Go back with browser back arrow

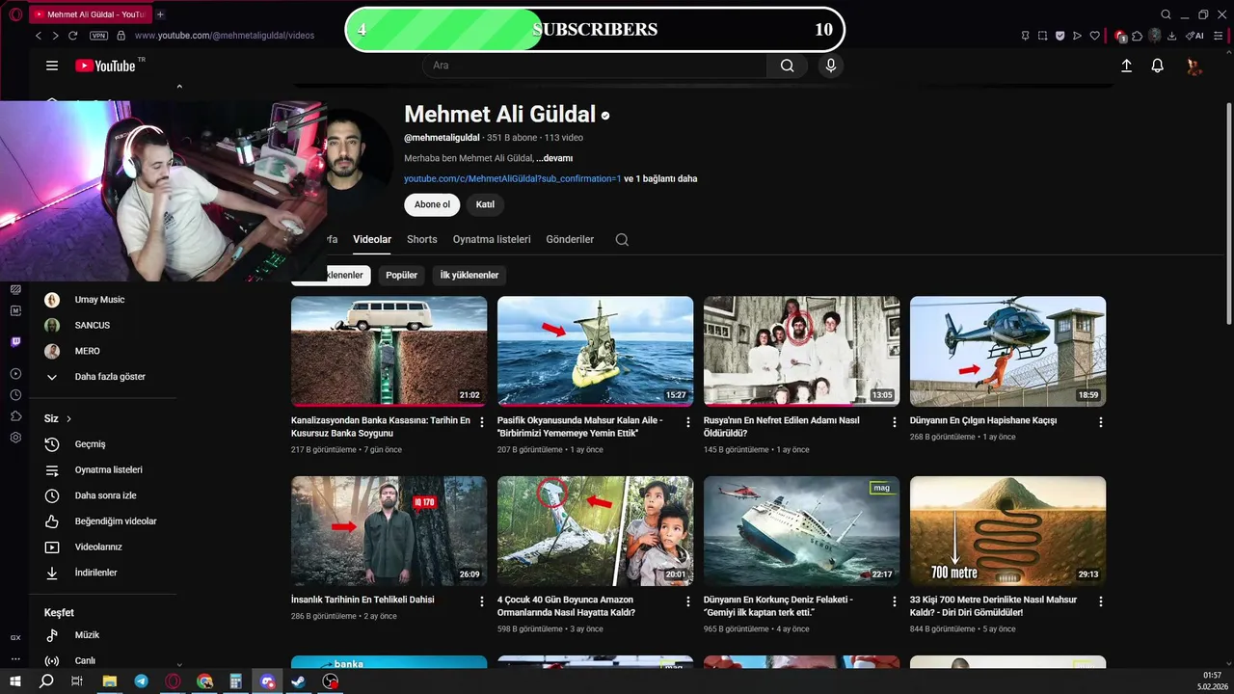tap(39, 36)
